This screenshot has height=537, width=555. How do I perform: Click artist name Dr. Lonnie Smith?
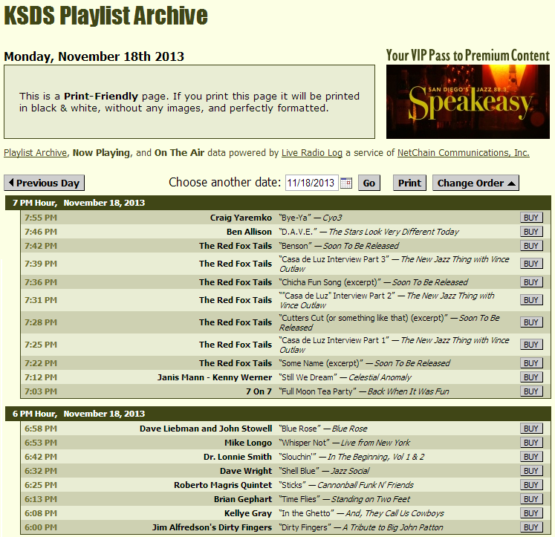238,457
